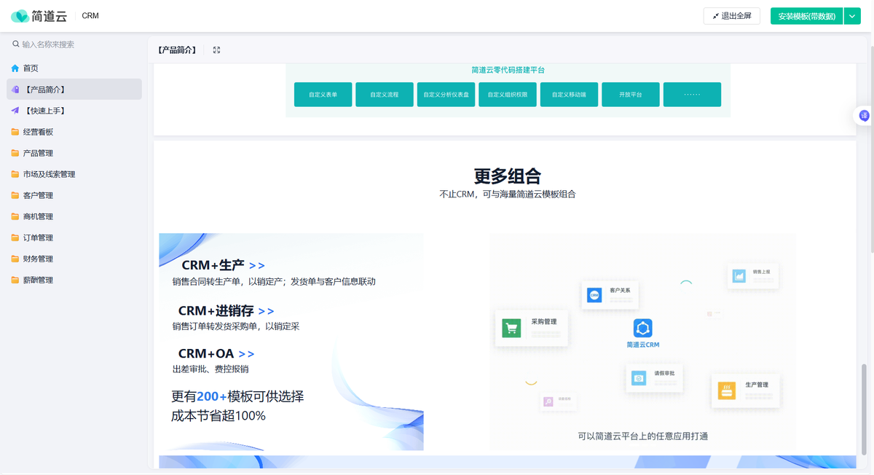Click the 简道云 logo
This screenshot has height=475, width=874.
coord(39,15)
